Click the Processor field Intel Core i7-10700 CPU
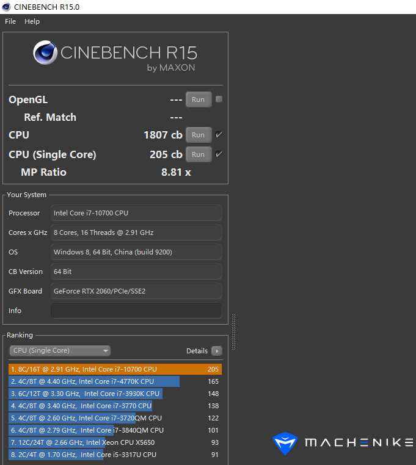The image size is (416, 465). click(x=136, y=213)
